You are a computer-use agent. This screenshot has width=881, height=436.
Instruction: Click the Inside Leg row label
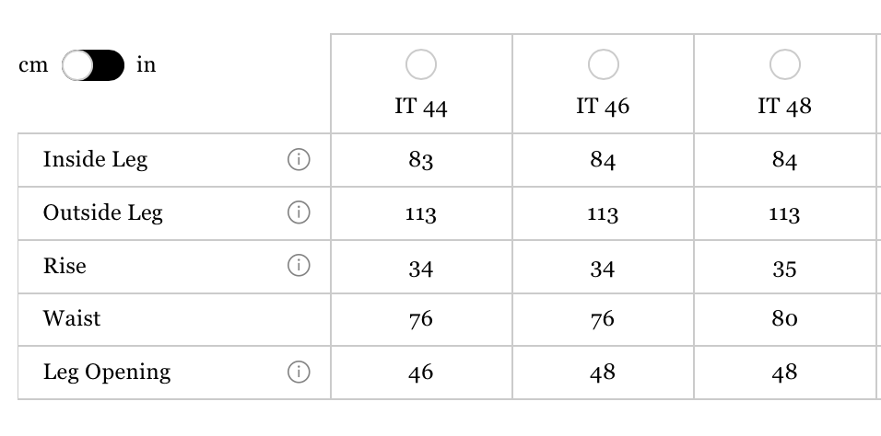(x=96, y=160)
